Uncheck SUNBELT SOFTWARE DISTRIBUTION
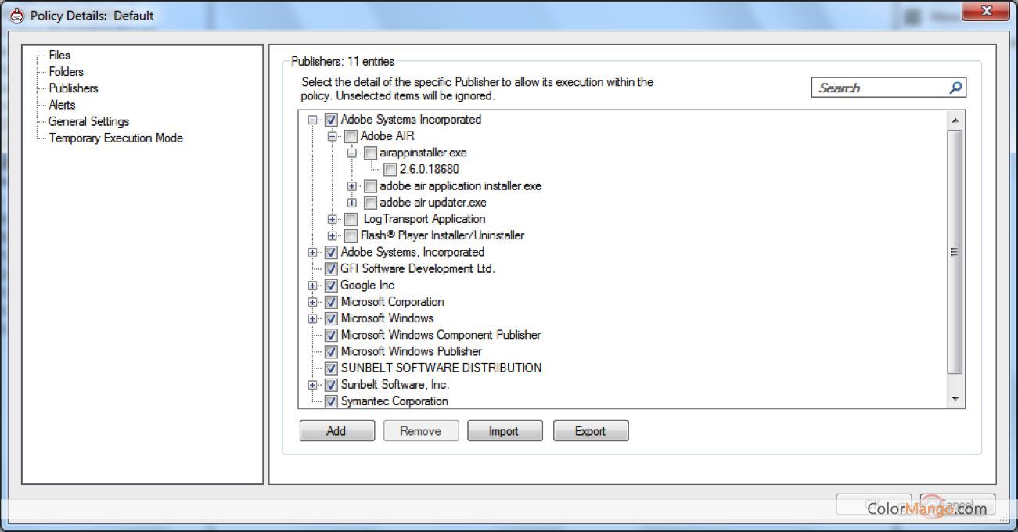The width and height of the screenshot is (1018, 532). (x=330, y=368)
